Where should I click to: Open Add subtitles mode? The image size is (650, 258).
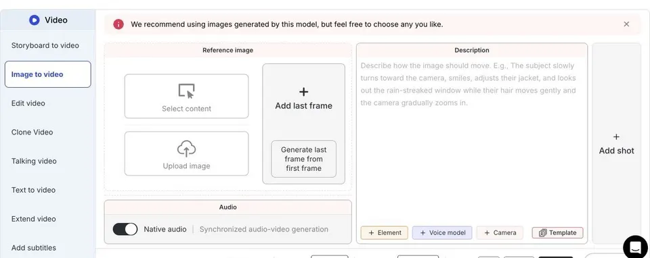[x=34, y=248]
